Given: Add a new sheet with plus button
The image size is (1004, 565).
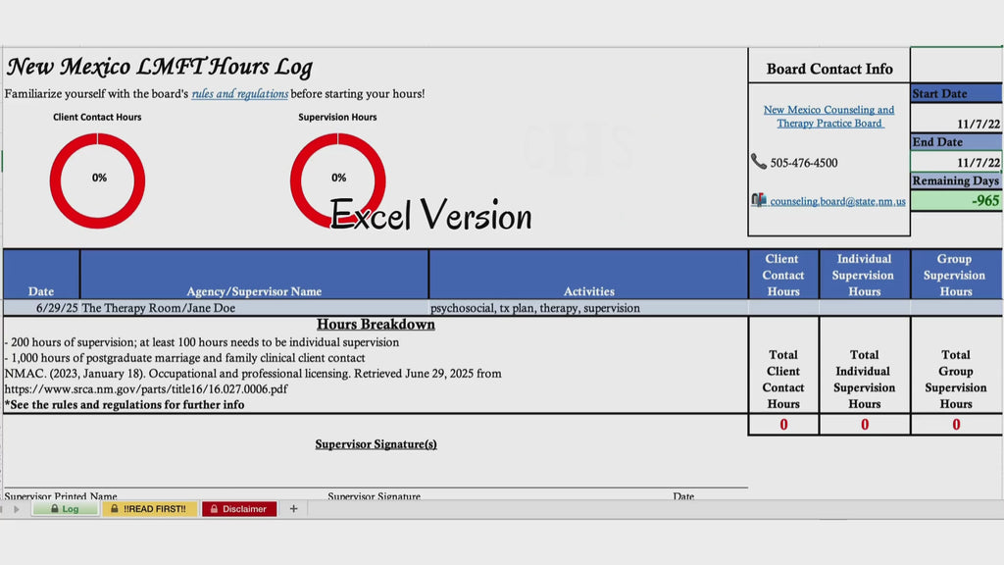Looking at the screenshot, I should (293, 509).
